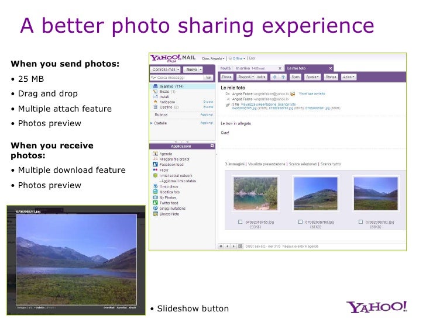Switch to the Novità tab
Viewport: 426px width, 319px height.
pyautogui.click(x=225, y=68)
